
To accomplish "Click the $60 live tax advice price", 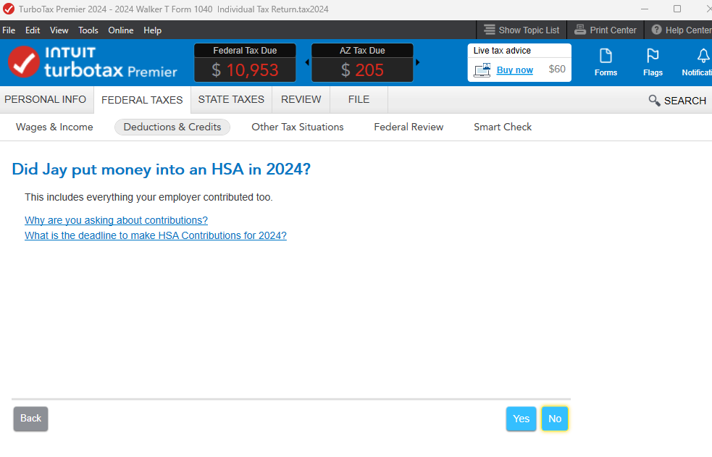I will (x=557, y=69).
